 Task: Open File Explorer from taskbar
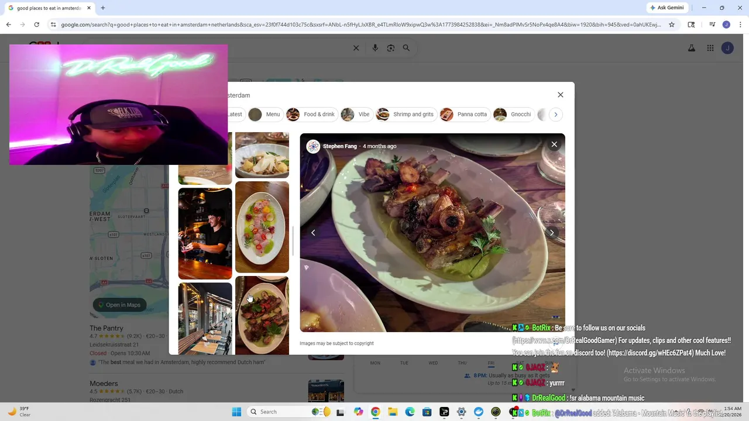click(x=393, y=412)
